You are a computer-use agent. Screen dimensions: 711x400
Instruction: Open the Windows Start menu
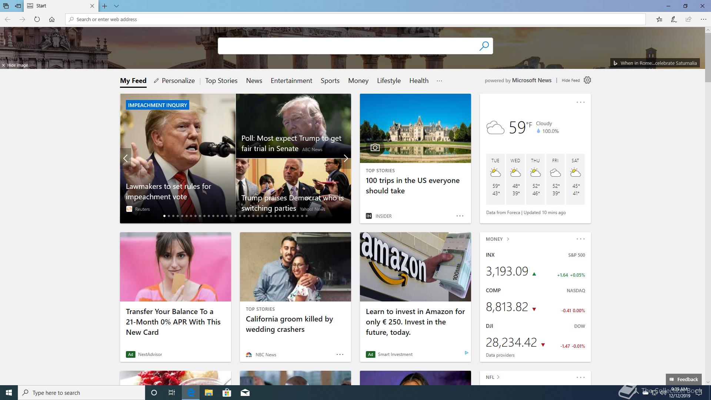pos(9,393)
